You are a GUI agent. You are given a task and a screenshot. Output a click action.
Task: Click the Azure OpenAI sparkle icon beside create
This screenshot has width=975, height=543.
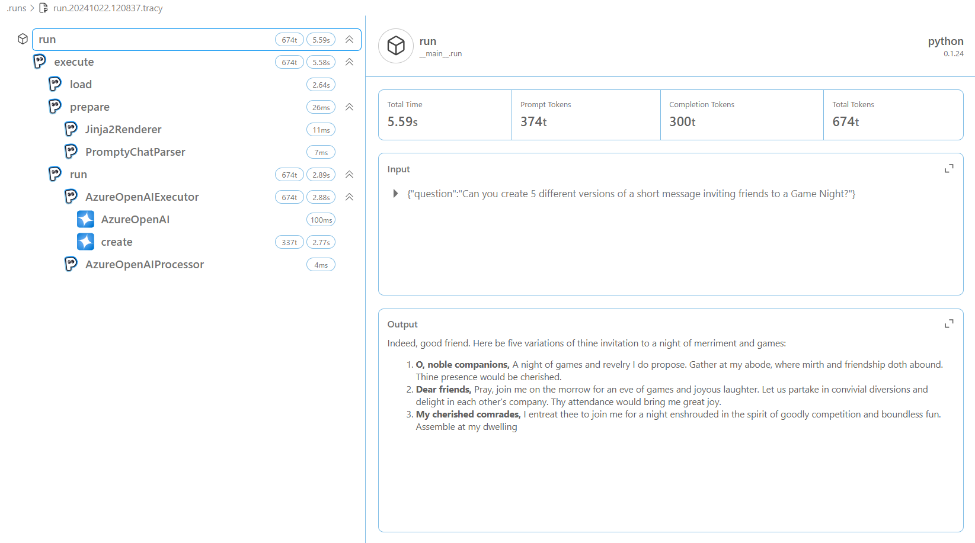[x=86, y=242]
